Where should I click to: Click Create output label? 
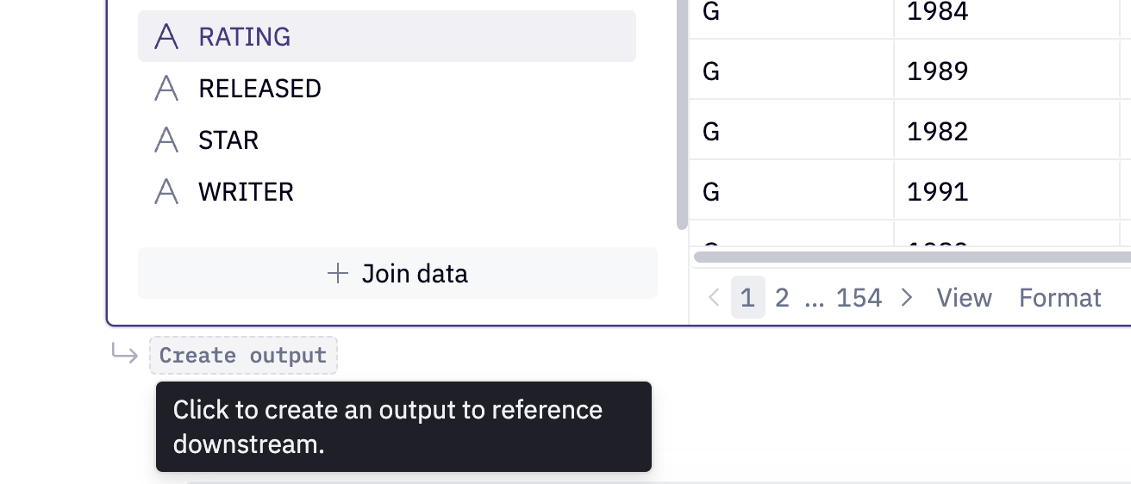pos(243,356)
